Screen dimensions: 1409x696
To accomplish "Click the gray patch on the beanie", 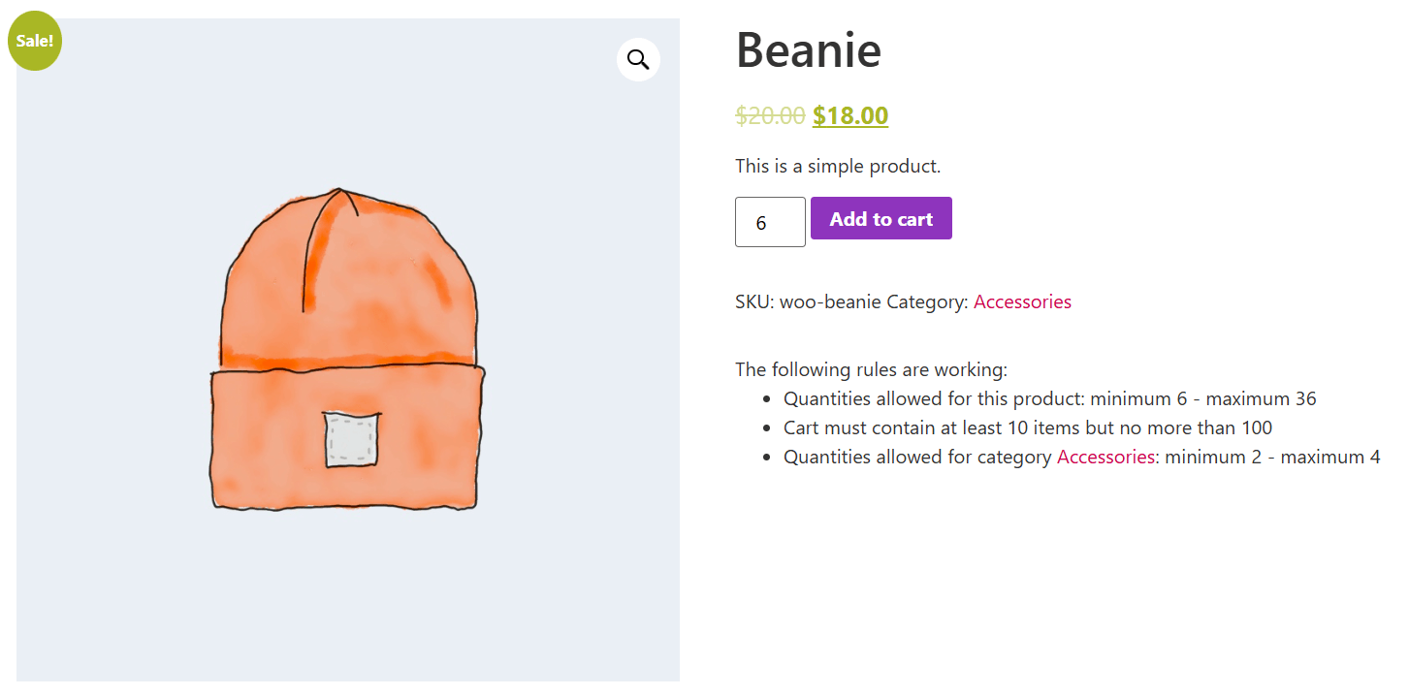I will point(351,439).
